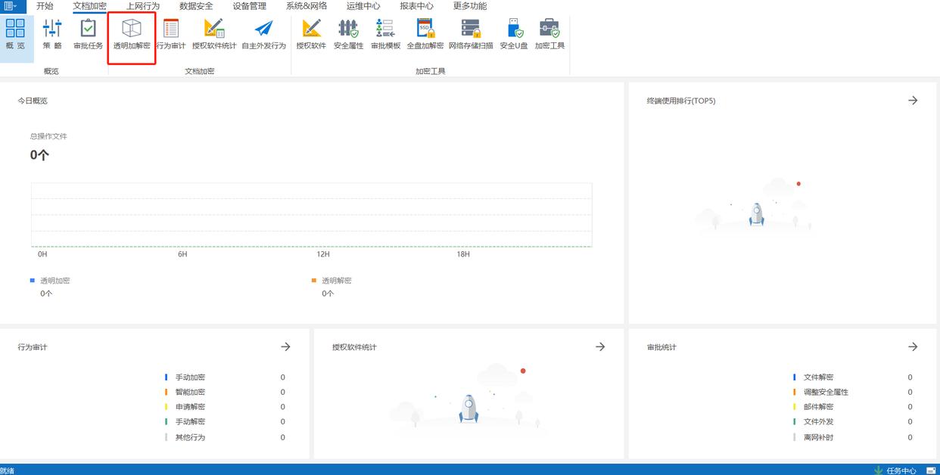The width and height of the screenshot is (940, 475).
Task: Open the application menu dropdown at top-left
Action: [x=11, y=6]
